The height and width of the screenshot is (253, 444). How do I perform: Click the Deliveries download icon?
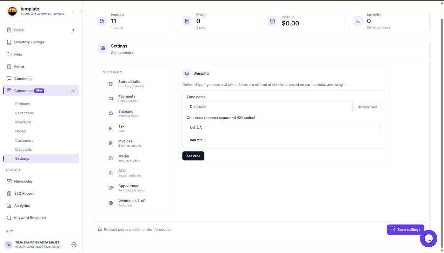tap(358, 21)
